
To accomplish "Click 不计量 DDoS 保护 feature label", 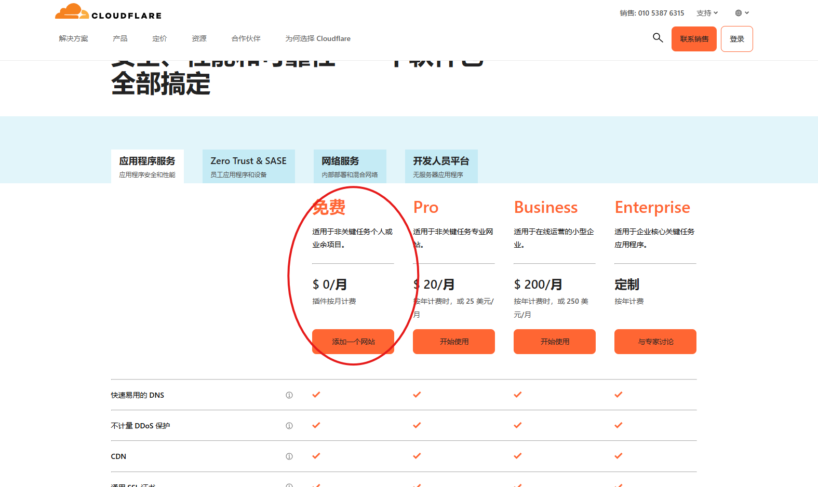I will tap(140, 426).
